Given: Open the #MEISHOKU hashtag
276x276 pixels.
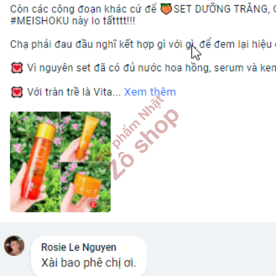Looking at the screenshot, I should (x=40, y=21).
